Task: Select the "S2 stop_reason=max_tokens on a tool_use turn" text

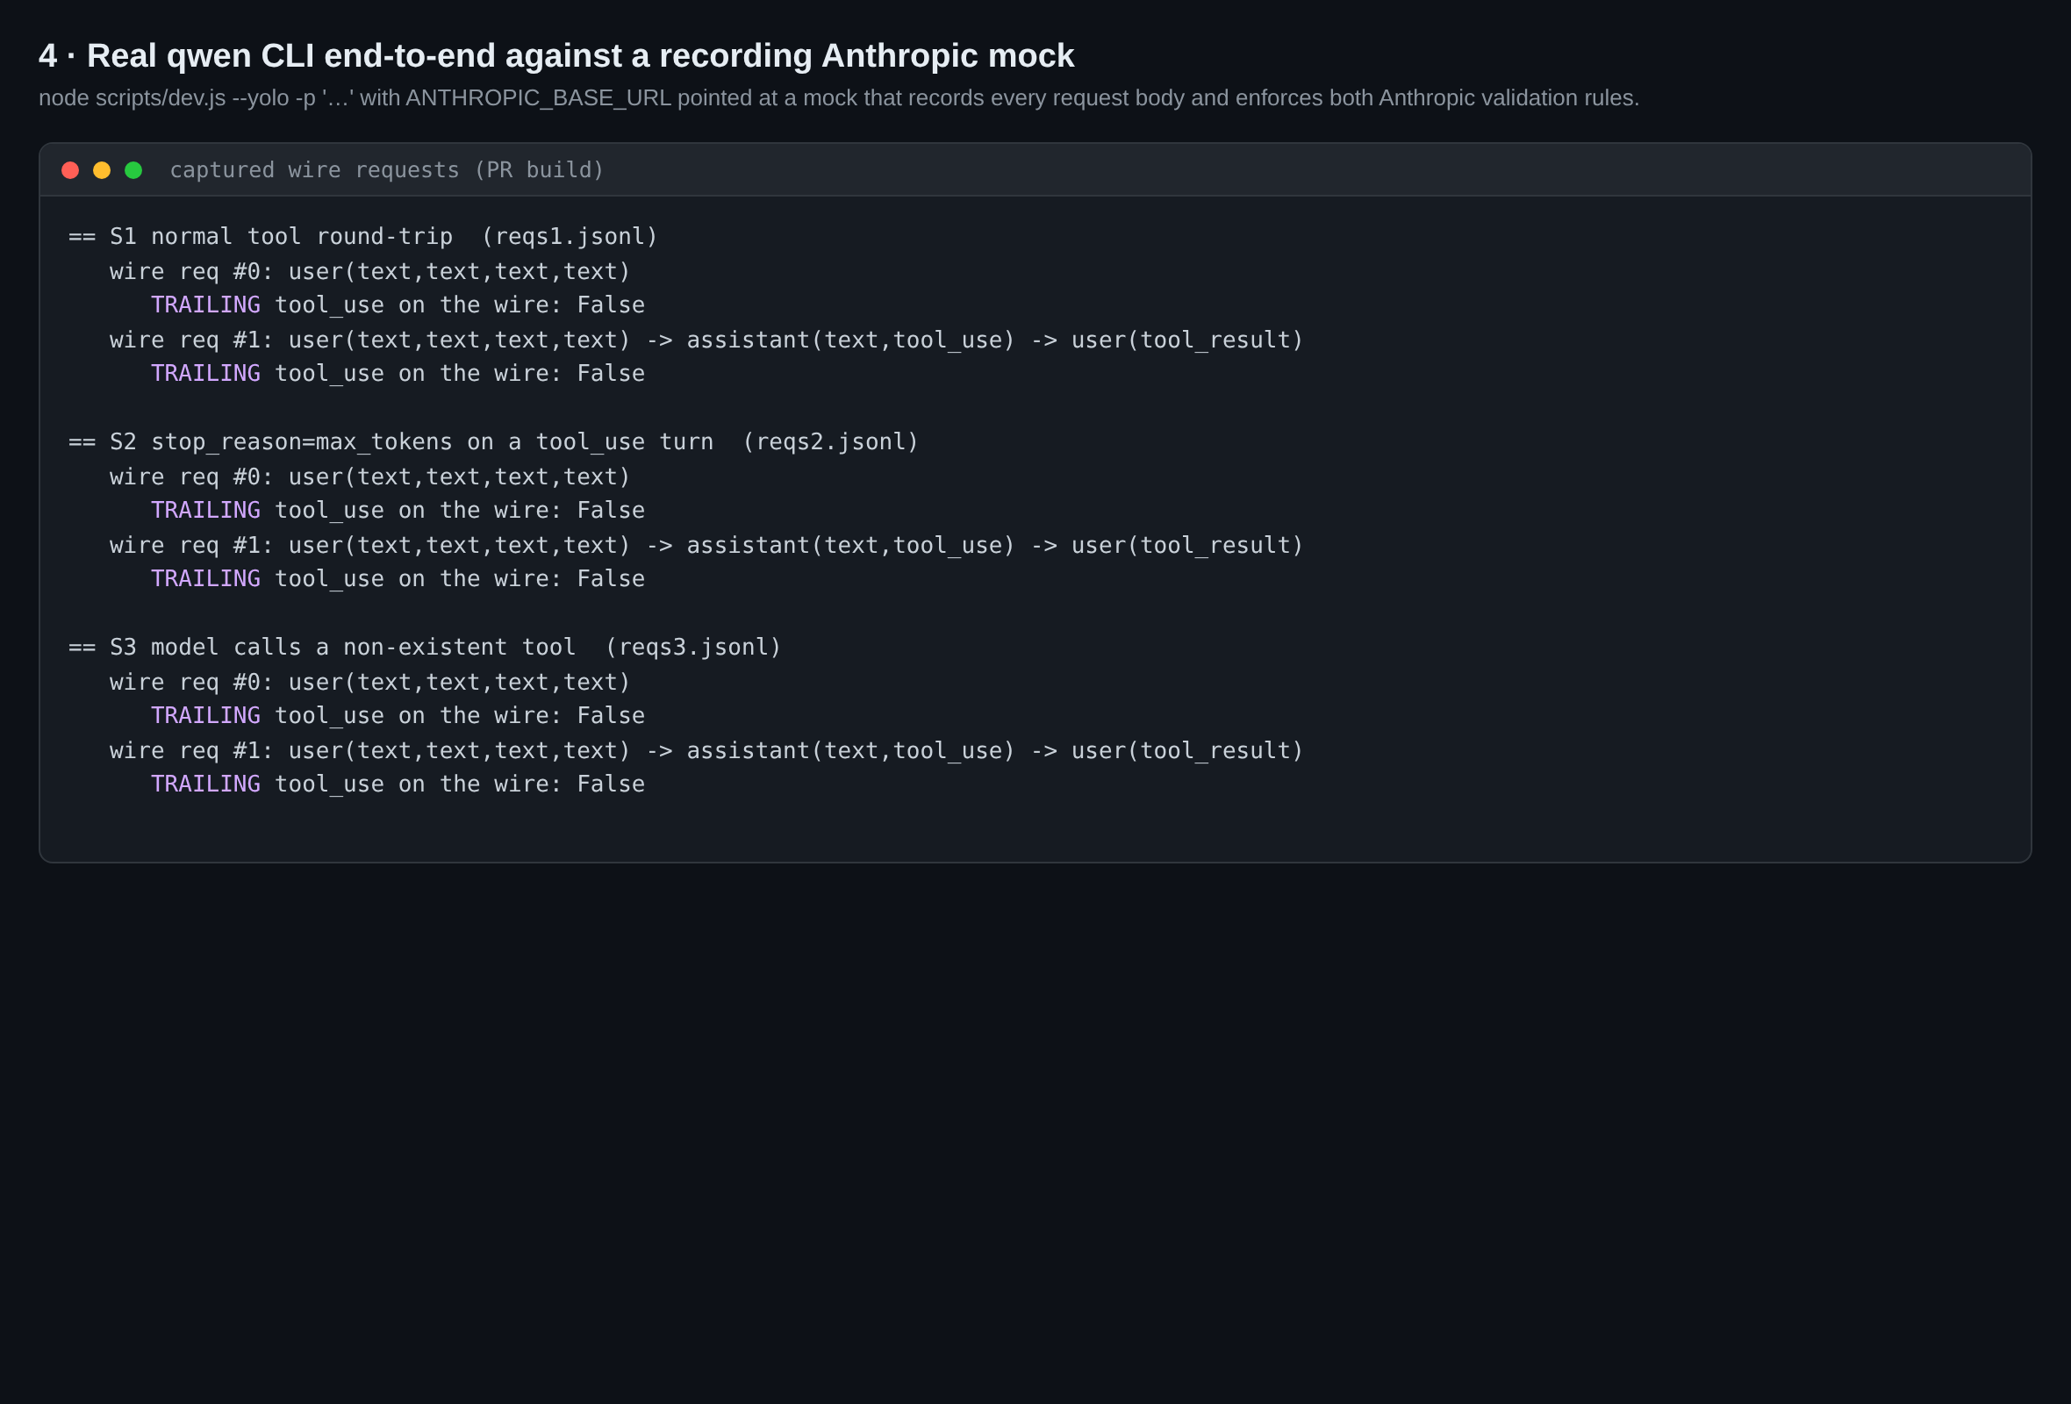Action: (412, 443)
